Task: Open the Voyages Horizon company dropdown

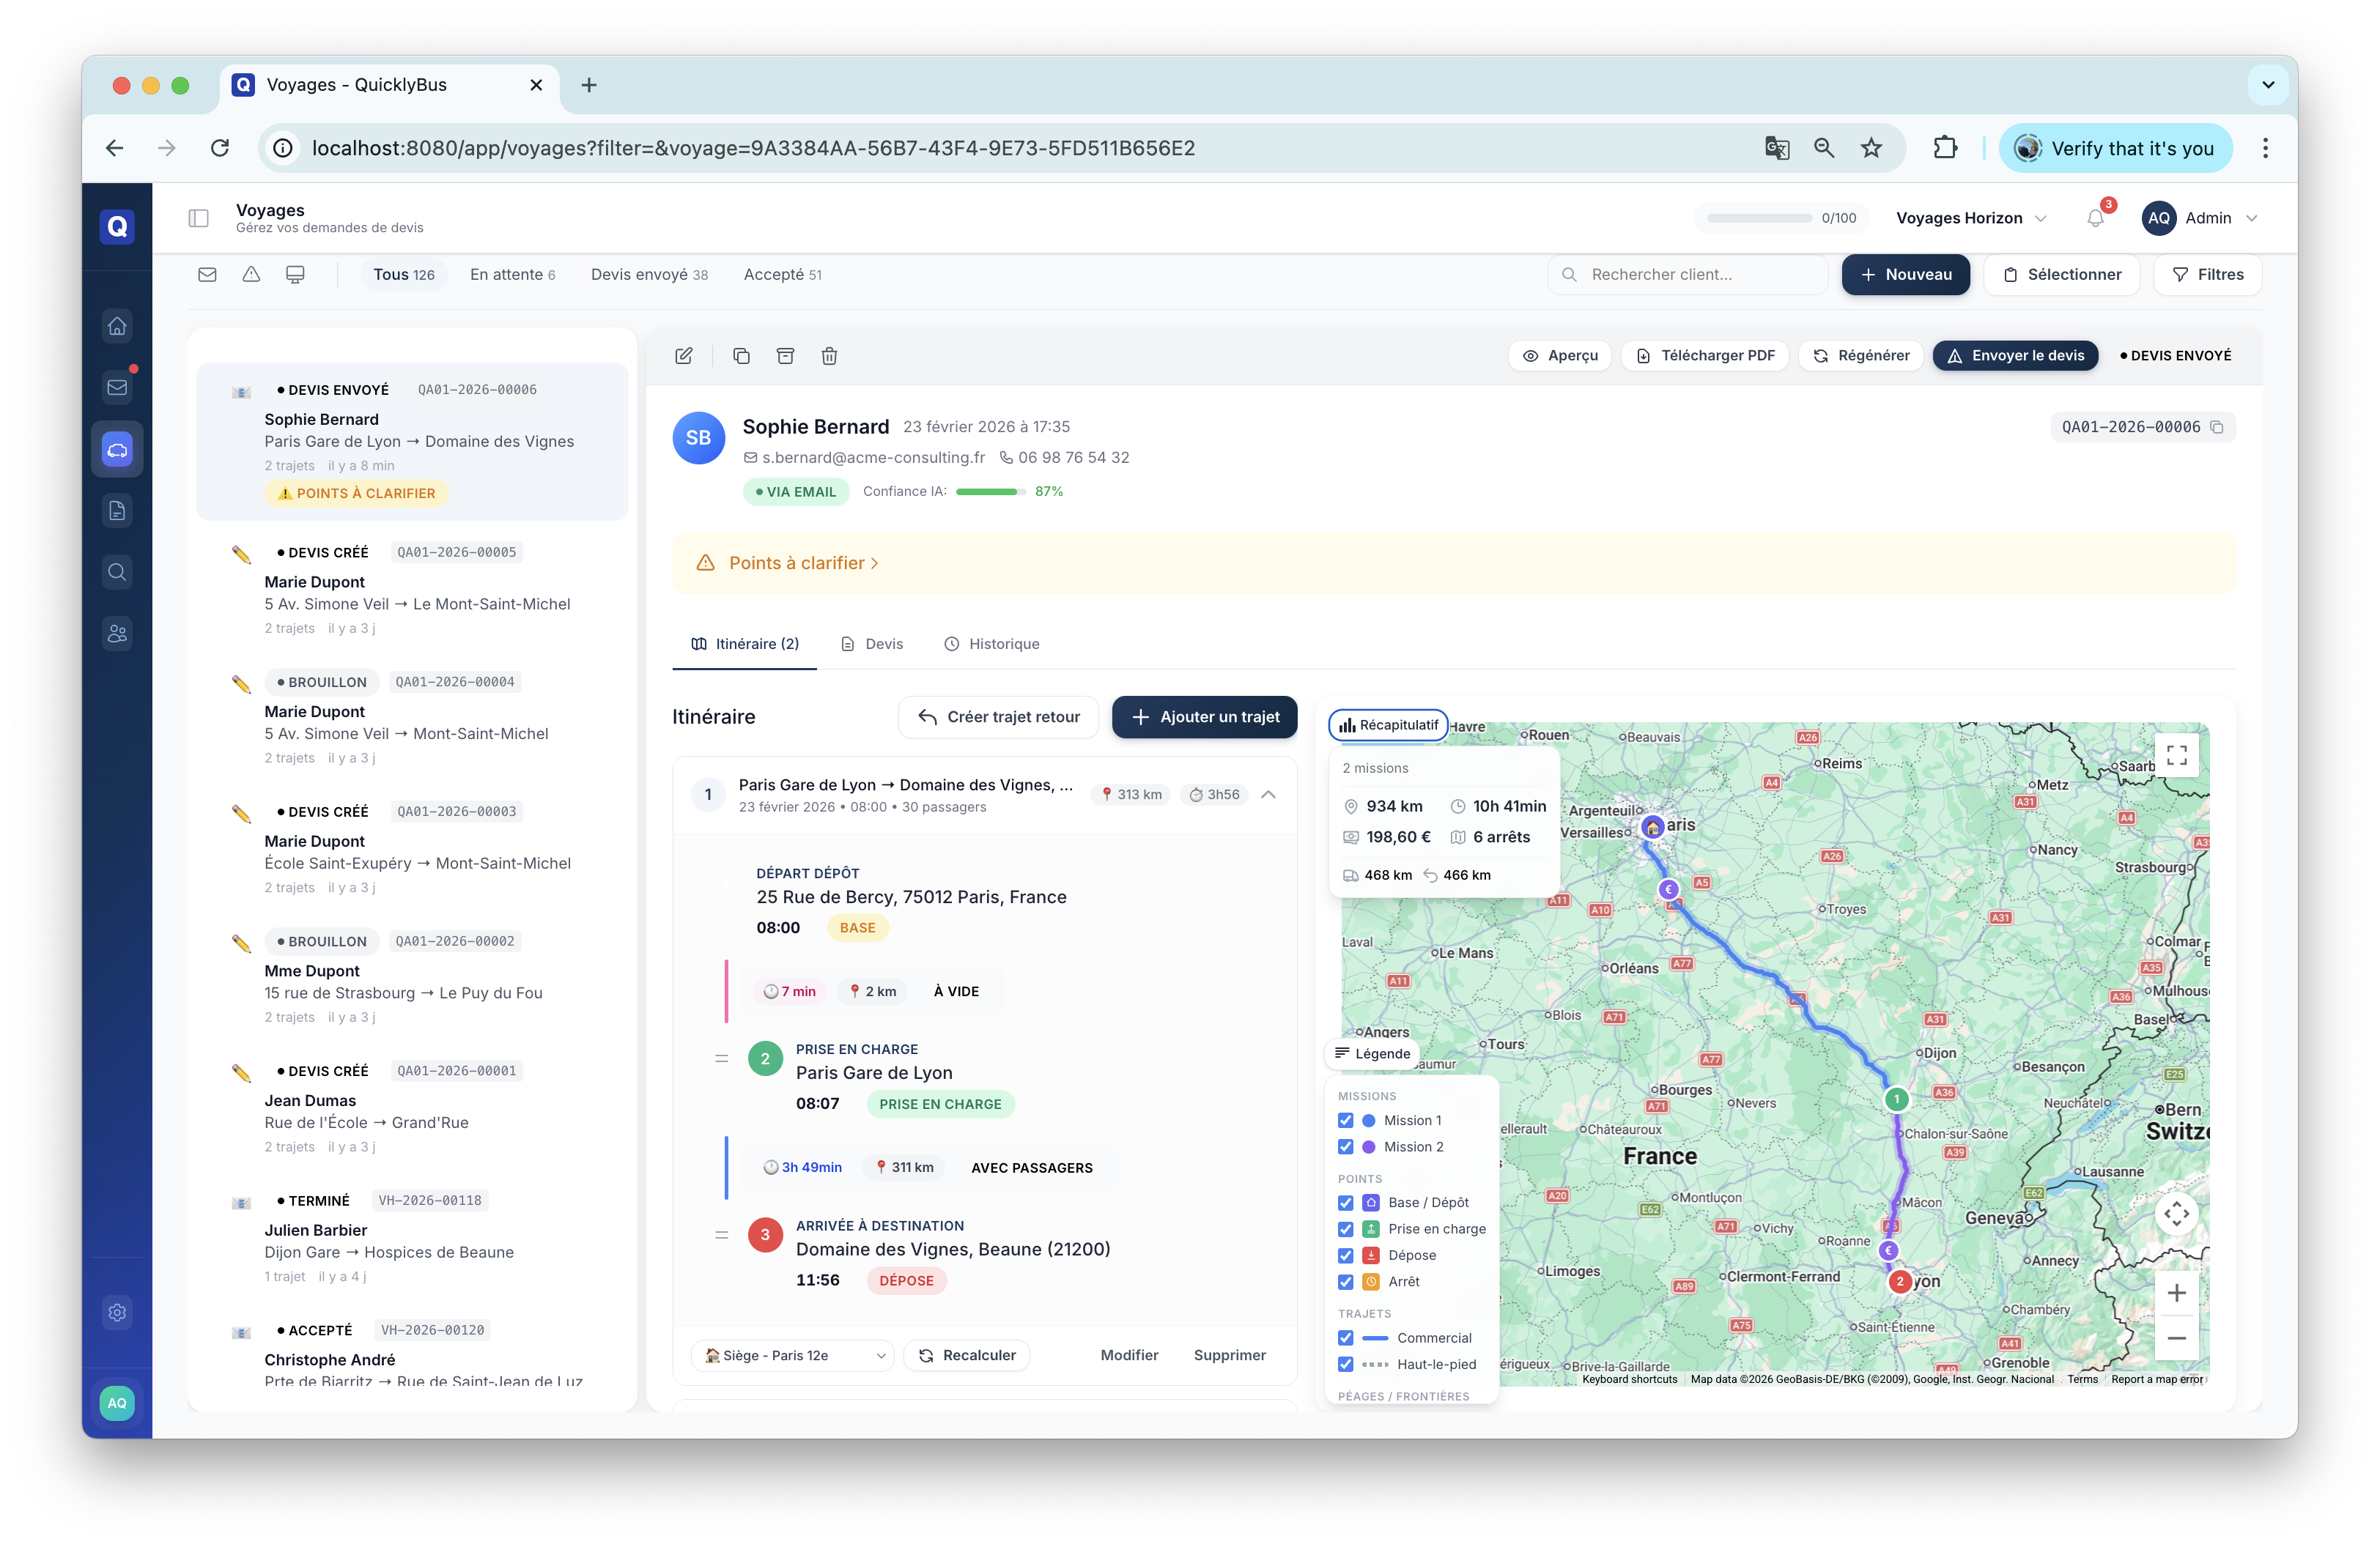Action: pos(1971,218)
